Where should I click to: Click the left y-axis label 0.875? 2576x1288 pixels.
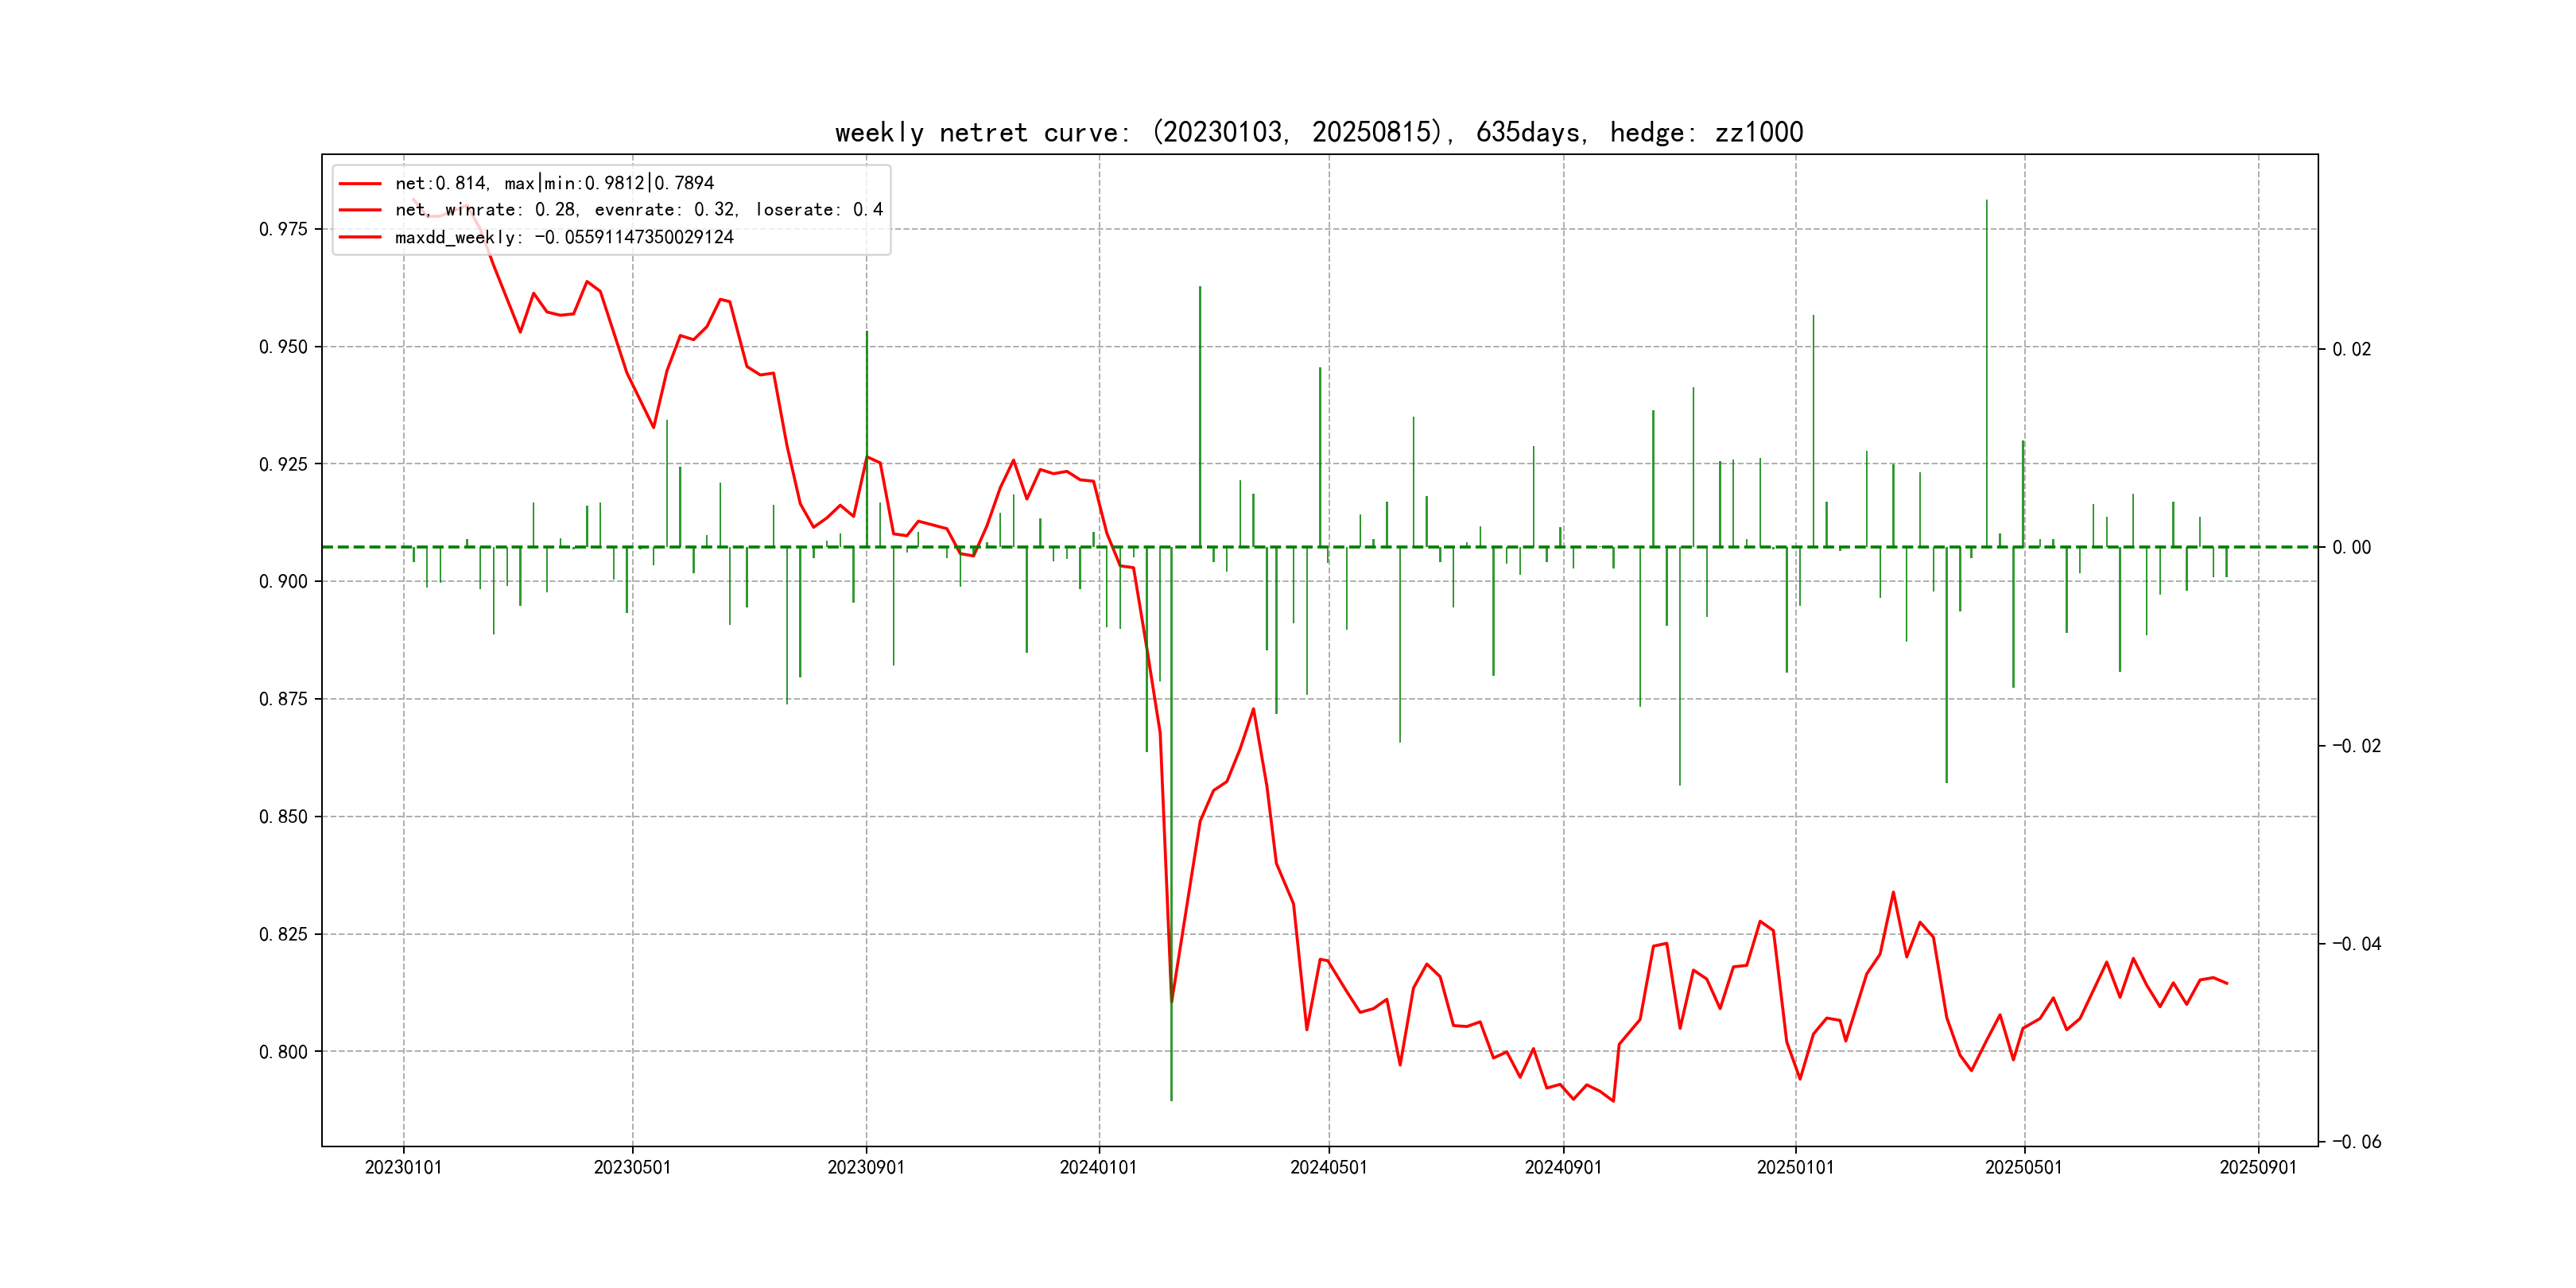tap(283, 699)
